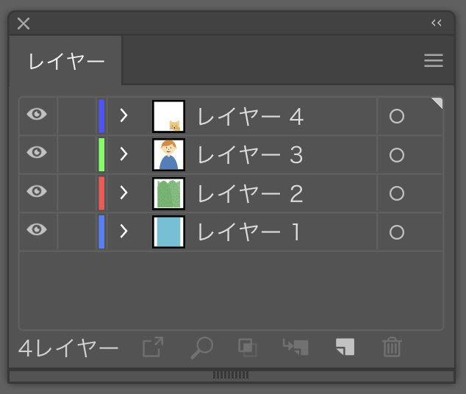
Task: Hide レイヤー 4 with the eye icon
Action: pyautogui.click(x=37, y=114)
